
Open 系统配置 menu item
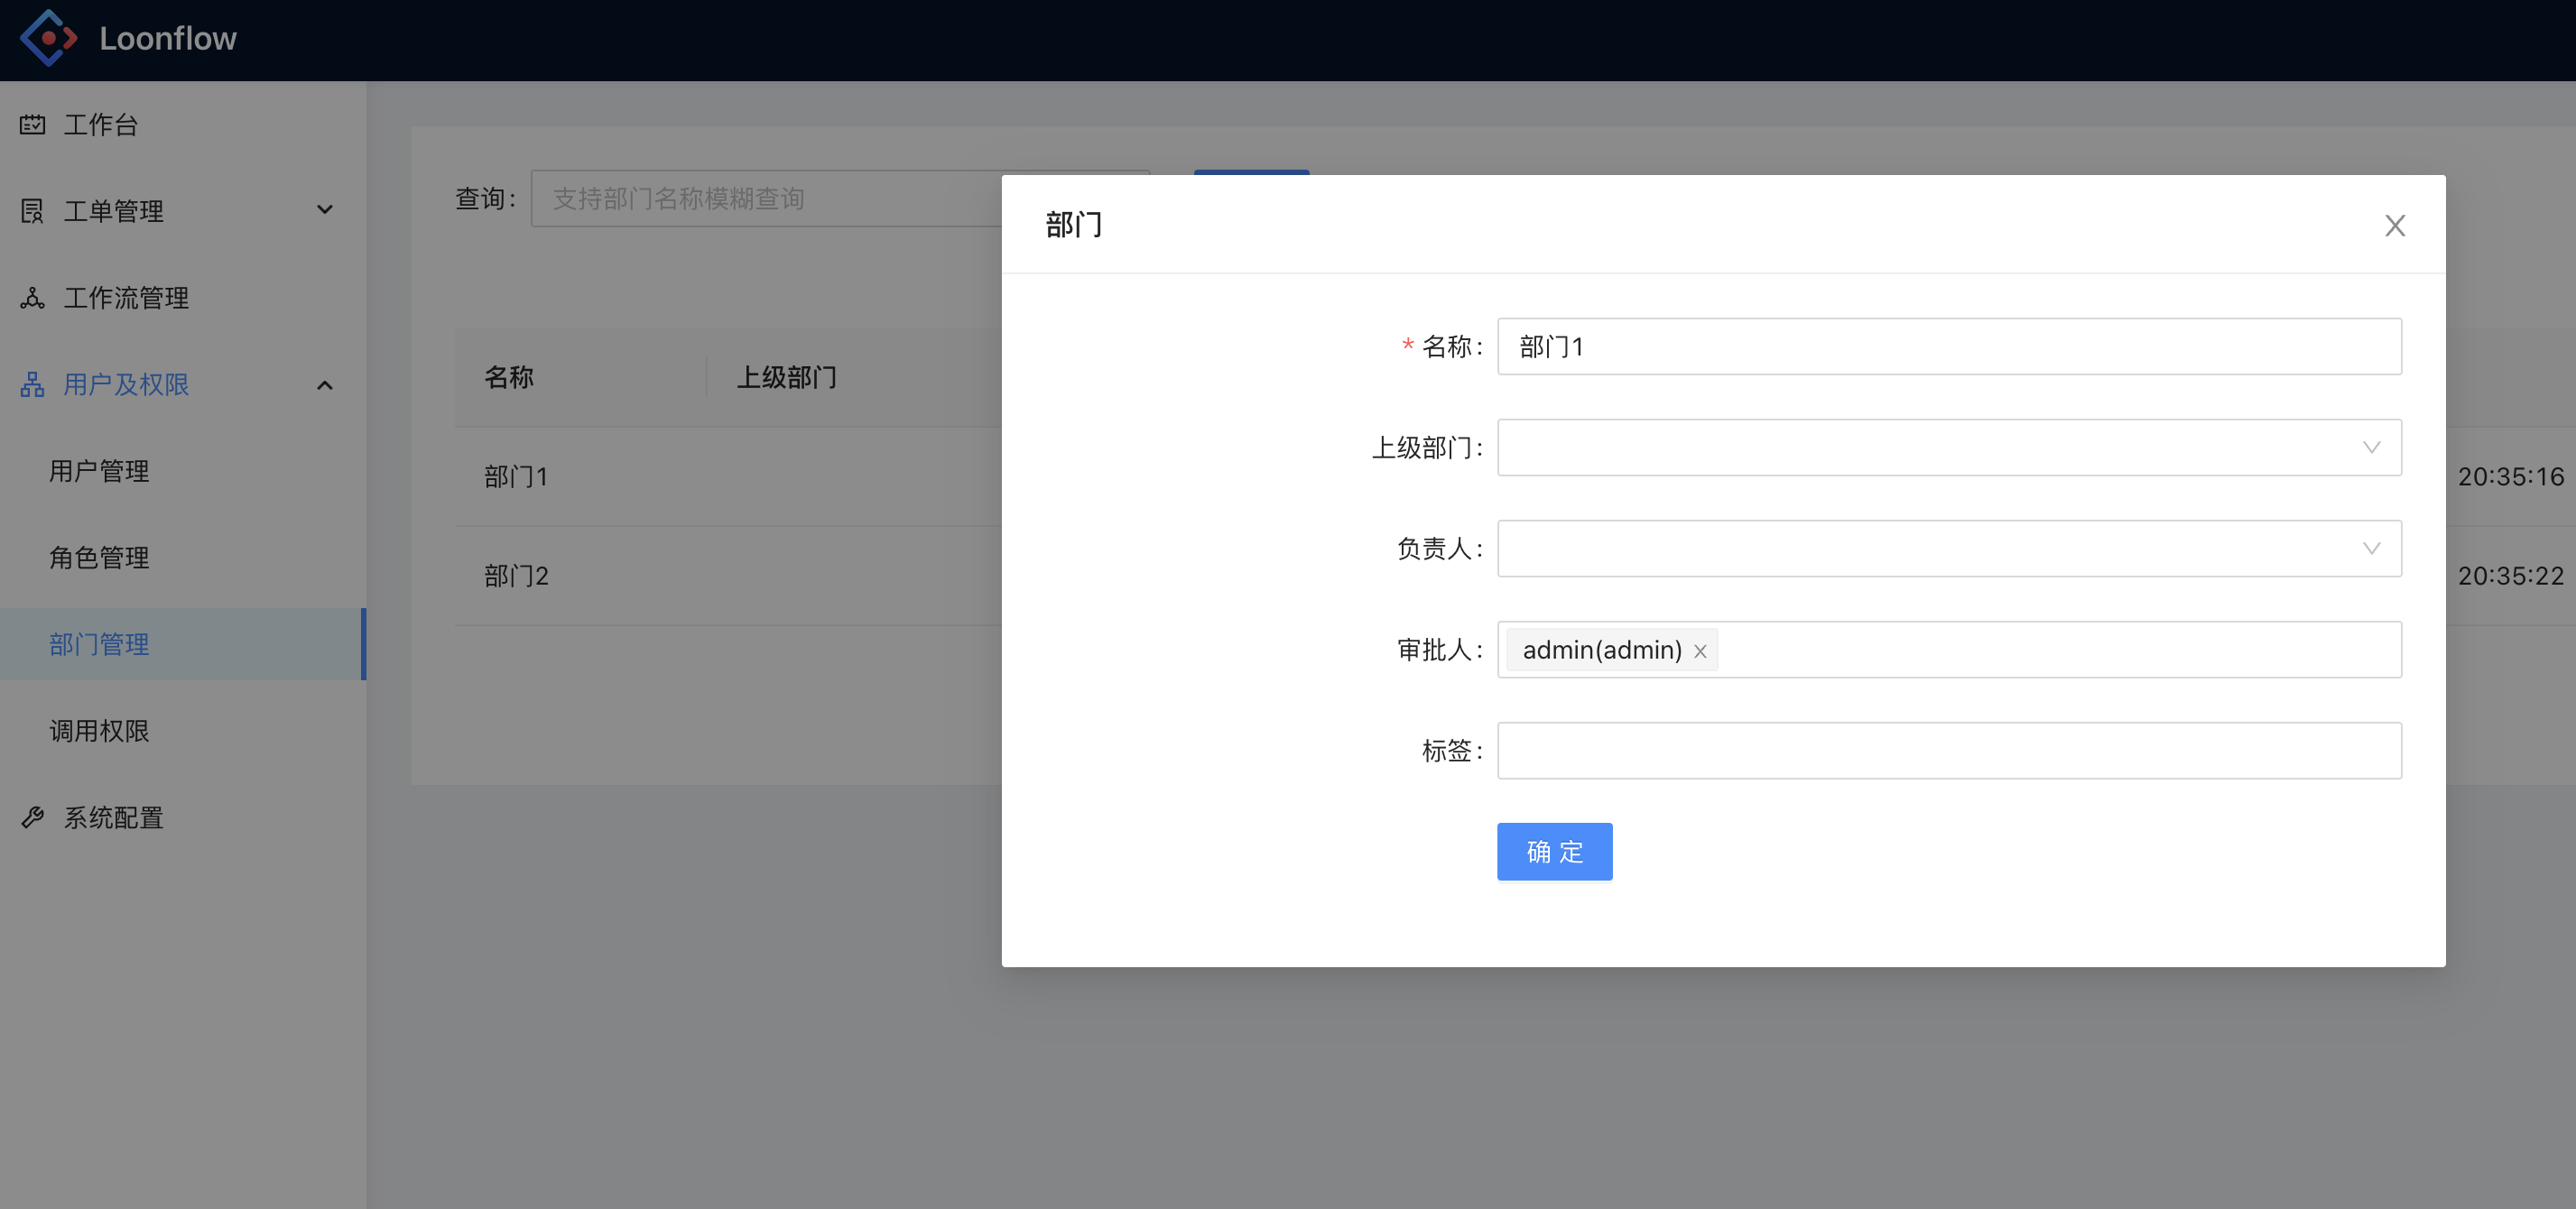[183, 818]
